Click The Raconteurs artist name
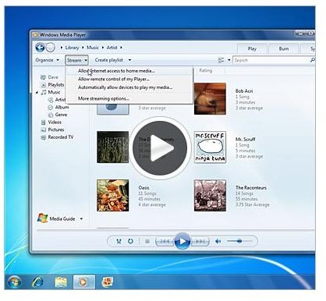The width and height of the screenshot is (326, 301). 251,188
